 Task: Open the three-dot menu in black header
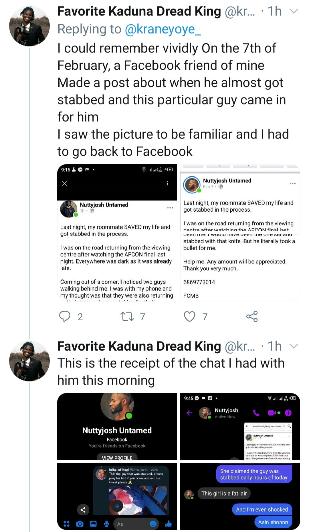pos(167,183)
